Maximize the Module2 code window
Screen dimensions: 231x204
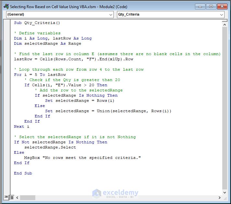(x=211, y=6)
